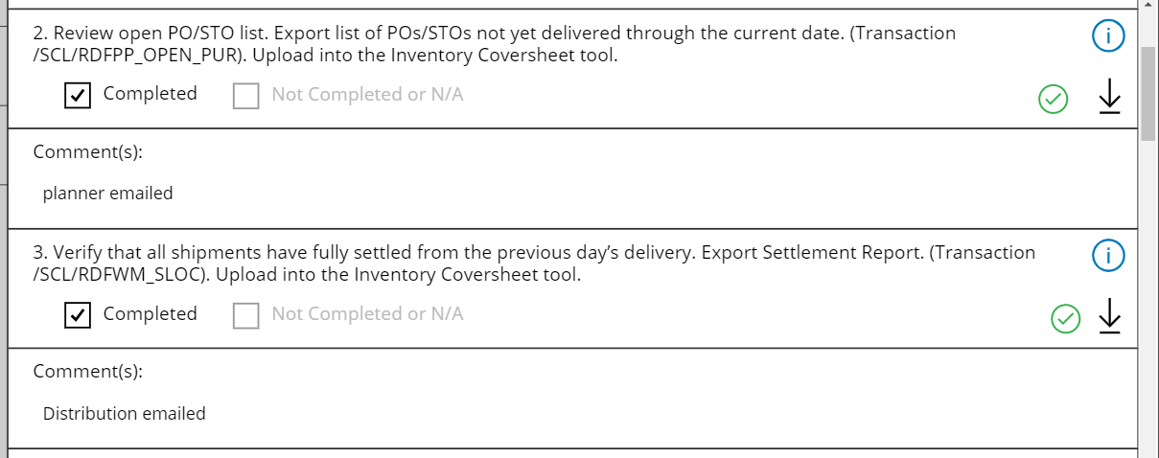Screen dimensions: 1159x458
Task: Click 'Comment(s):' label under step 3
Action: coord(88,371)
